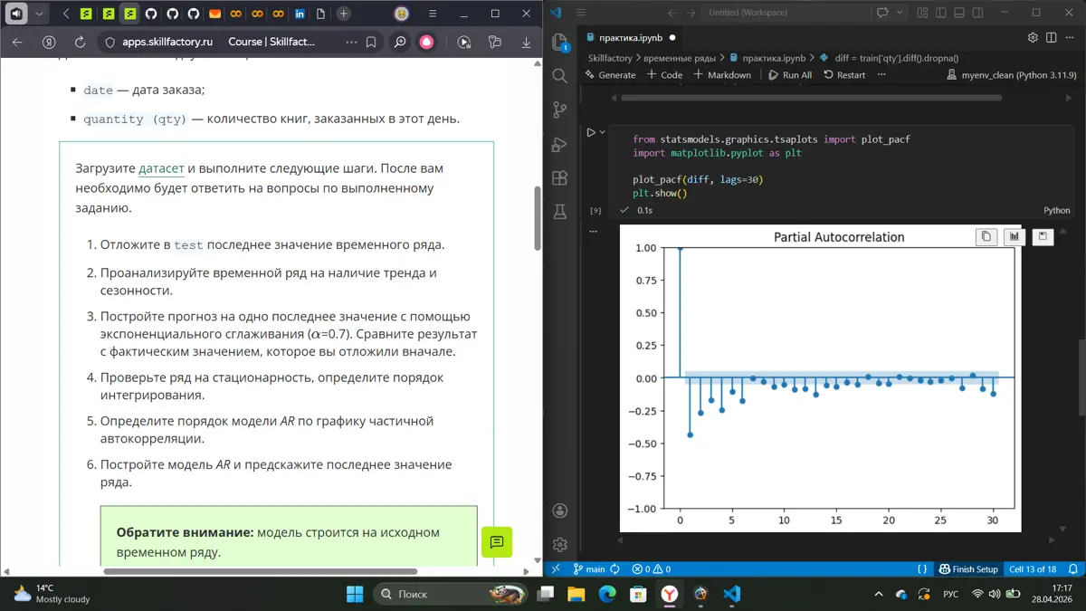Add a Markdown cell from notebook toolbar
This screenshot has height=611, width=1086.
click(722, 75)
